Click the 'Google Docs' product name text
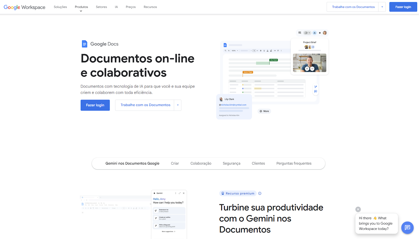The width and height of the screenshot is (419, 239). (x=104, y=44)
